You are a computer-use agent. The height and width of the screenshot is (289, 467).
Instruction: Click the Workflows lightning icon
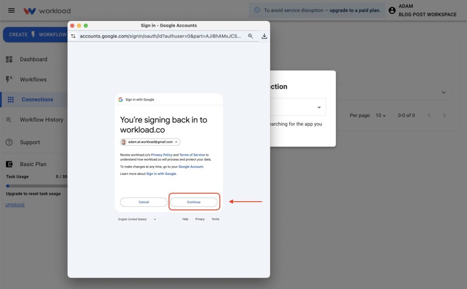tap(9, 79)
